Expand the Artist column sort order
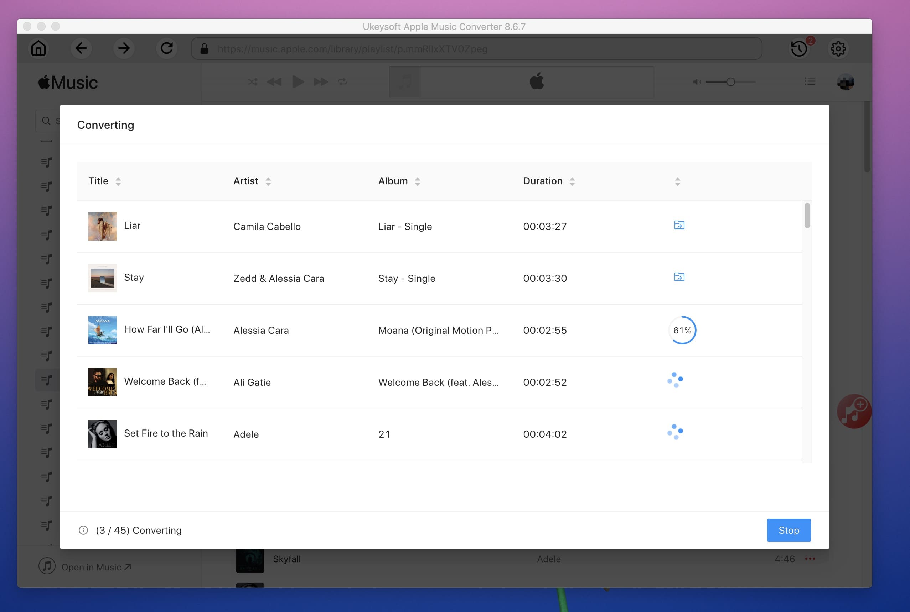910x612 pixels. [x=267, y=181]
